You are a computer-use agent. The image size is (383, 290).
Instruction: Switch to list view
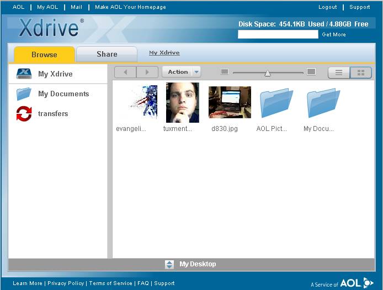point(339,73)
